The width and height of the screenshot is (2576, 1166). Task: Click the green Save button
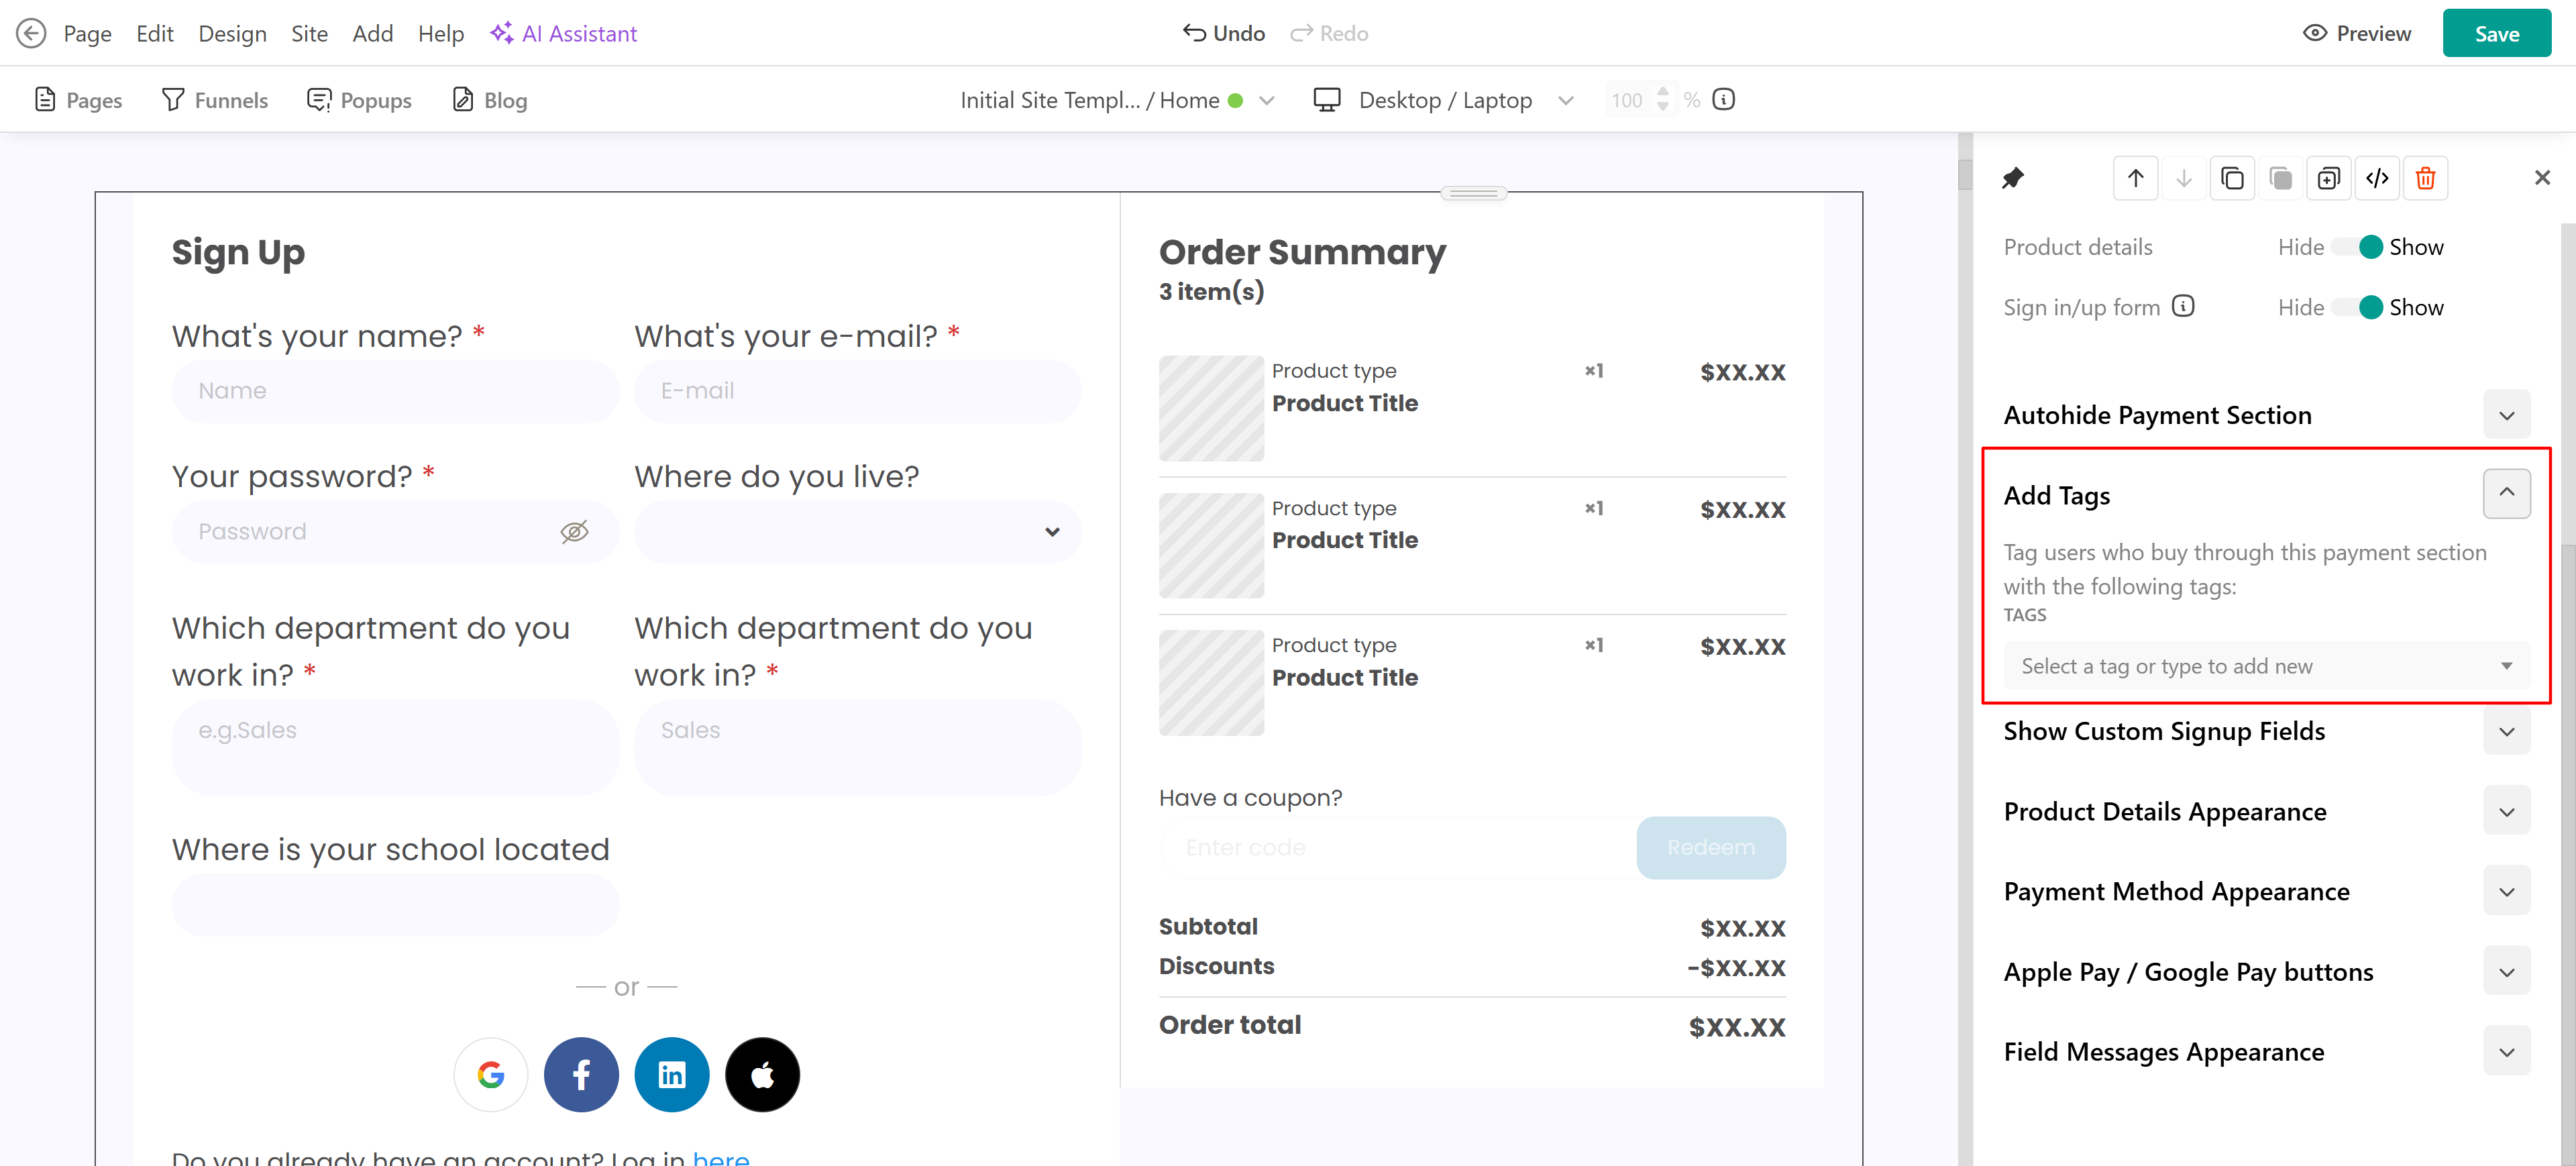coord(2496,33)
